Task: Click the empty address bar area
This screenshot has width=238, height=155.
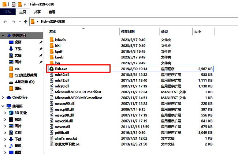Action: (x=152, y=22)
